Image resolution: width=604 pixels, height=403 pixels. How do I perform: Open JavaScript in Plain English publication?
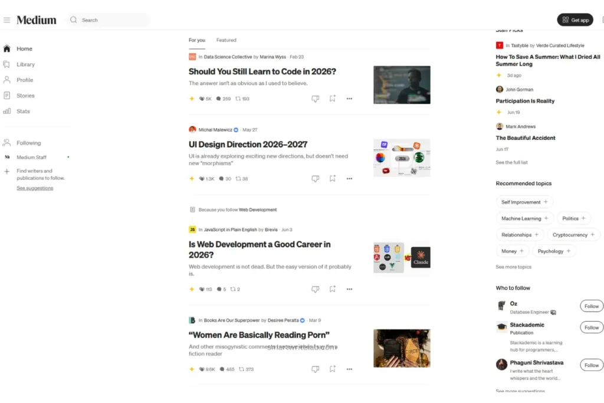[230, 230]
